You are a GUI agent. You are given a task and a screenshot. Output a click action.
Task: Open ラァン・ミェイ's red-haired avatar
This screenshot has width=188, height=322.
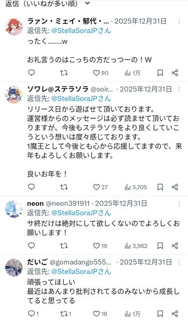tap(14, 27)
